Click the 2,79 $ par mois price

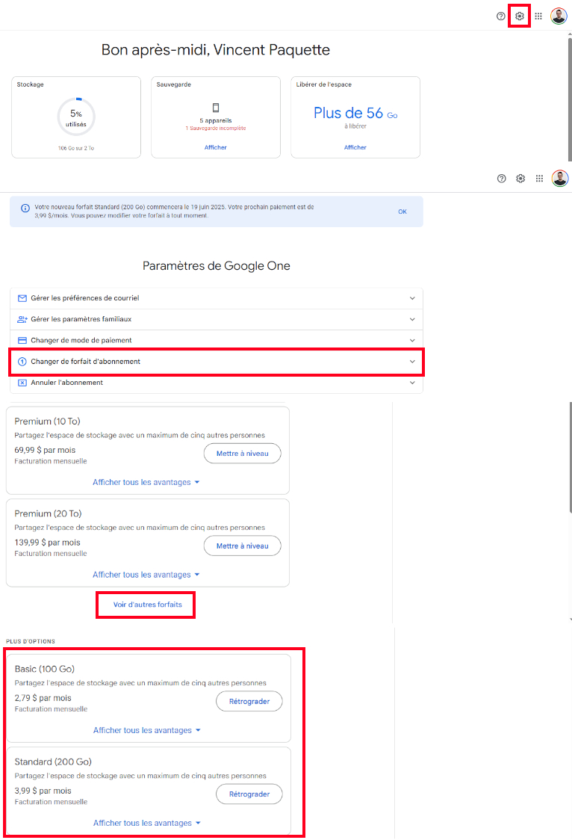point(43,698)
